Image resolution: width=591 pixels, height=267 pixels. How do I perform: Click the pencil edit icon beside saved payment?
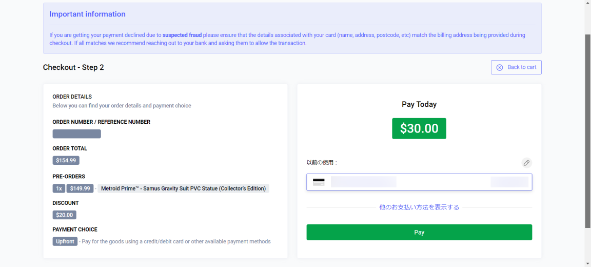pyautogui.click(x=526, y=163)
